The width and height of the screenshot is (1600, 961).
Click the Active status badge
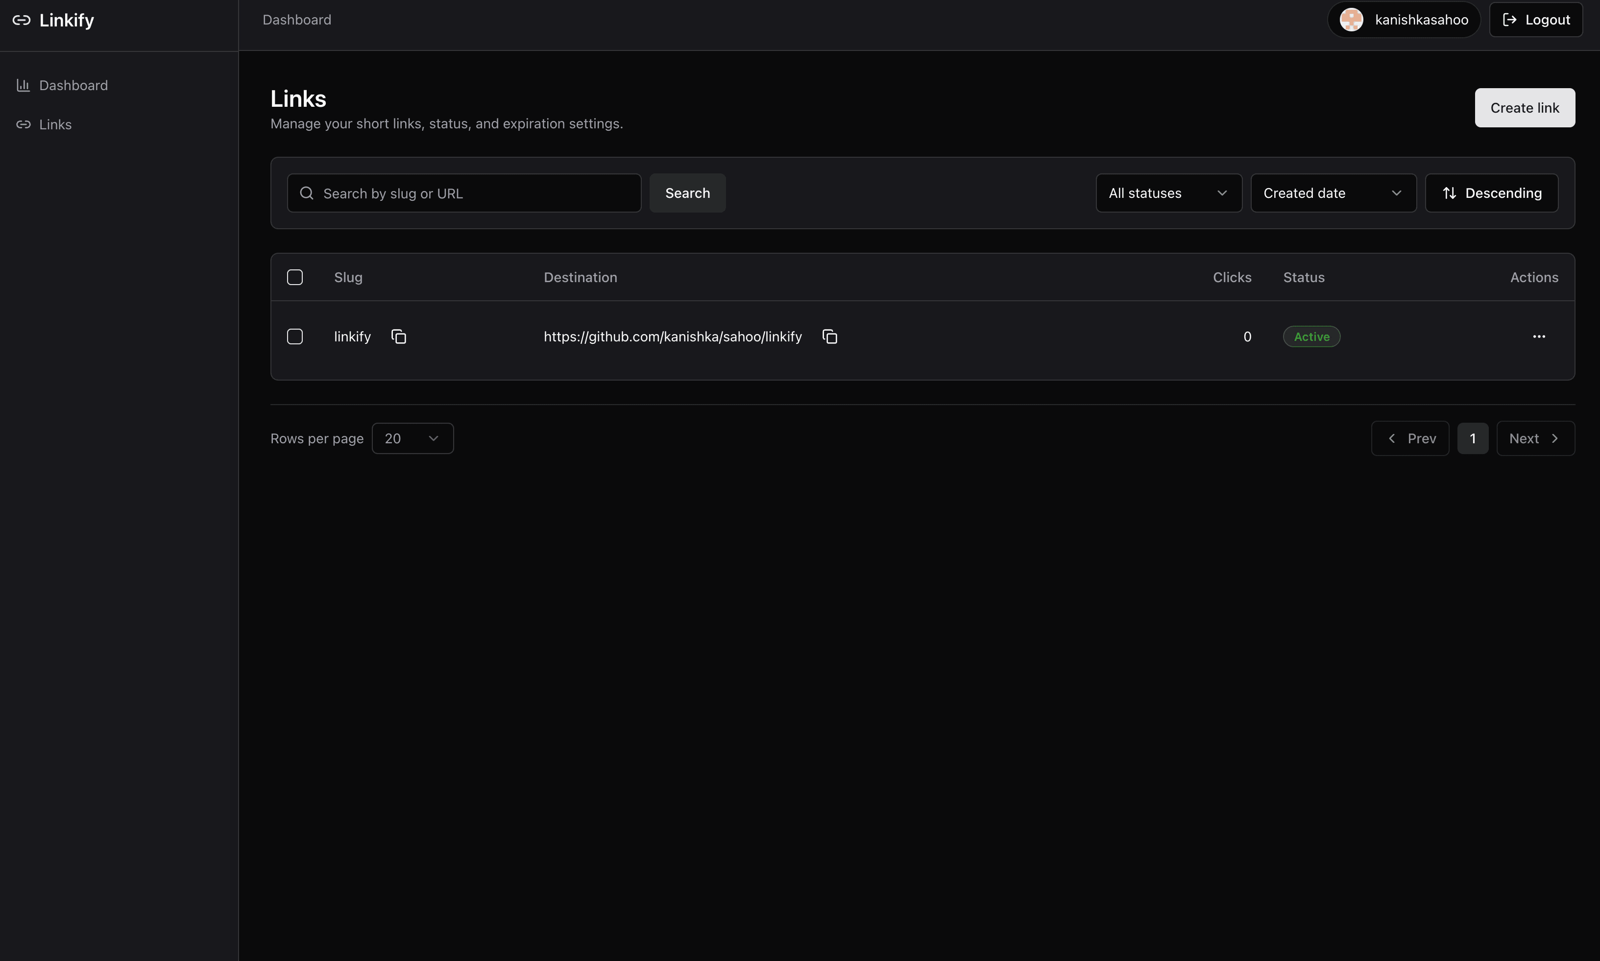pyautogui.click(x=1311, y=336)
